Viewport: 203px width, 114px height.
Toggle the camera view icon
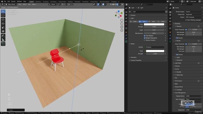(x=122, y=27)
